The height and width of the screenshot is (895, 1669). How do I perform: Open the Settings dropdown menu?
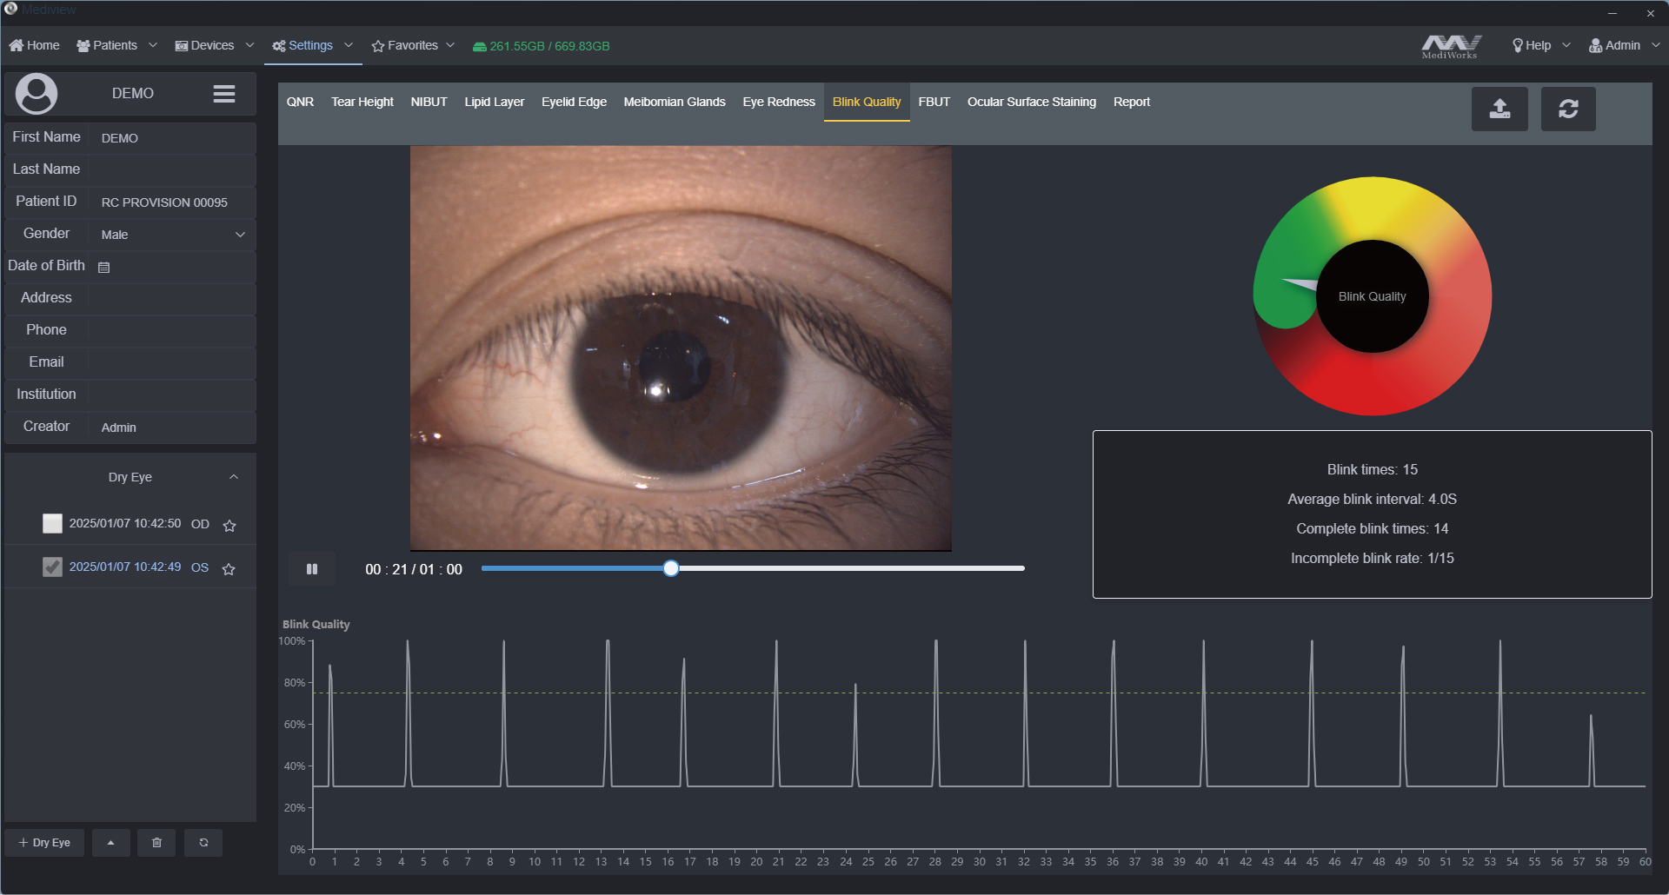[313, 45]
